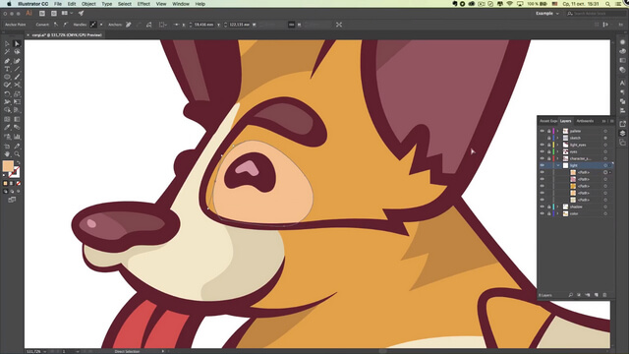Select the Rotate tool
Image resolution: width=629 pixels, height=354 pixels.
[x=7, y=94]
